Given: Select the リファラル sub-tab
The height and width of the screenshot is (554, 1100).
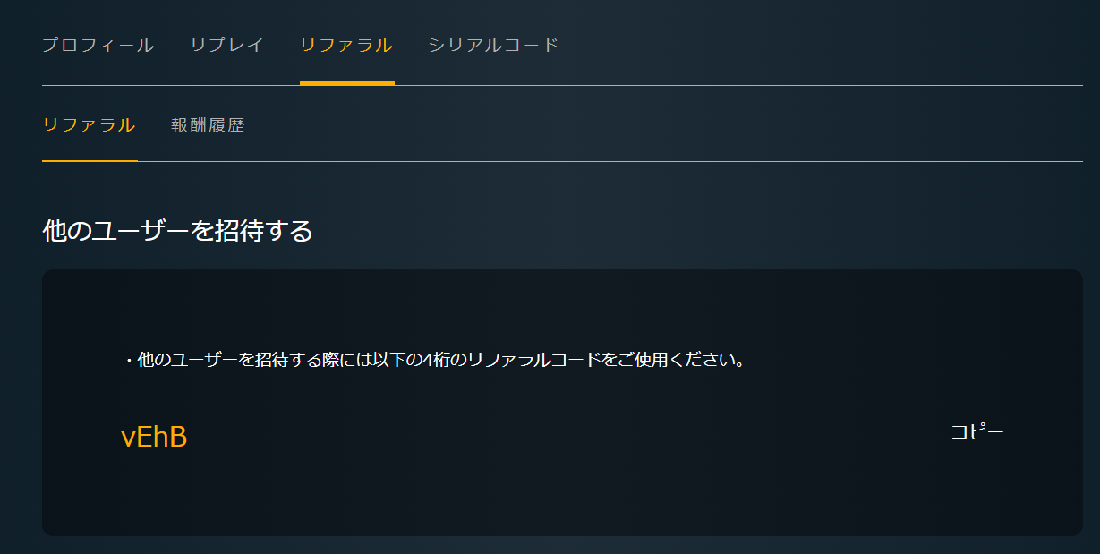Looking at the screenshot, I should click(x=89, y=125).
